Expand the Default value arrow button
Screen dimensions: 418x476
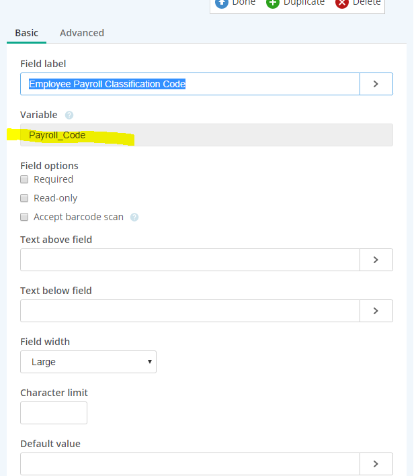coord(376,463)
